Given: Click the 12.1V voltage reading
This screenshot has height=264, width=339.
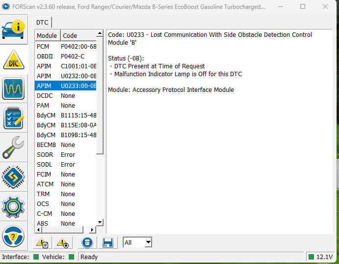Looking at the screenshot, I should click(x=324, y=257).
